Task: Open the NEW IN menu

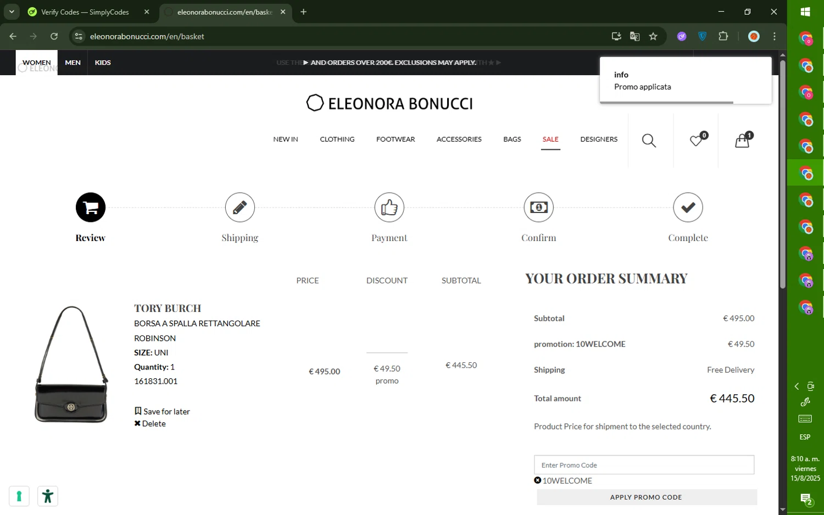Action: (286, 139)
